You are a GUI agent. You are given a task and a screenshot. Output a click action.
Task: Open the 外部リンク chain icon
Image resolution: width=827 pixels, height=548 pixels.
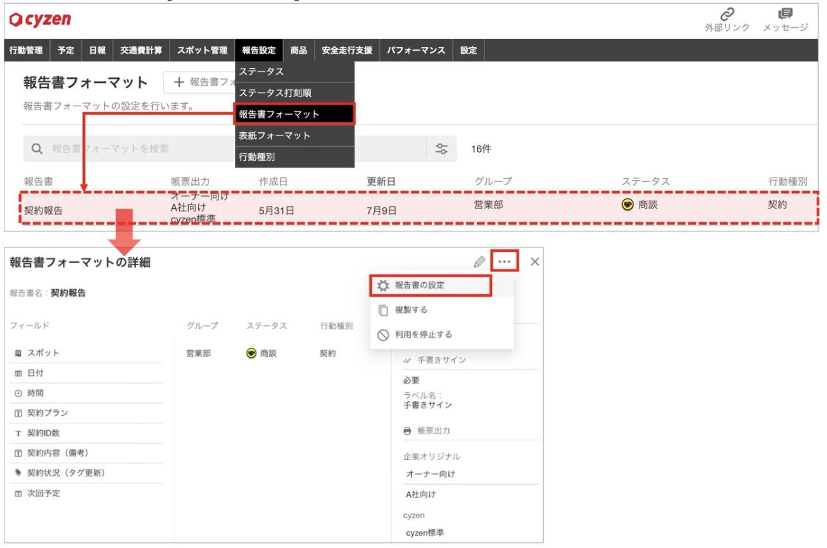tap(727, 15)
